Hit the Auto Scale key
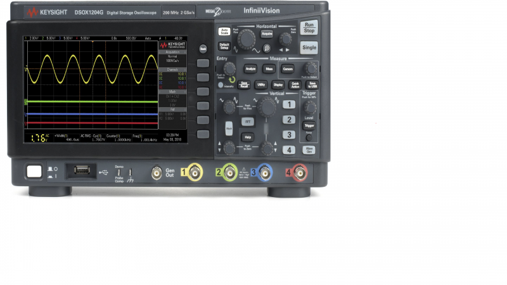The height and width of the screenshot is (285, 507). coord(224,31)
